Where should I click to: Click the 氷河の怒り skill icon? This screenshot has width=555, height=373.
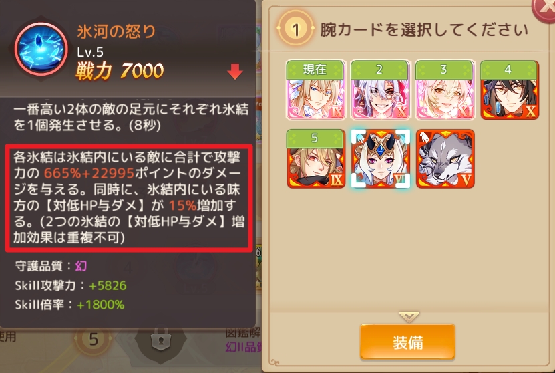(41, 49)
